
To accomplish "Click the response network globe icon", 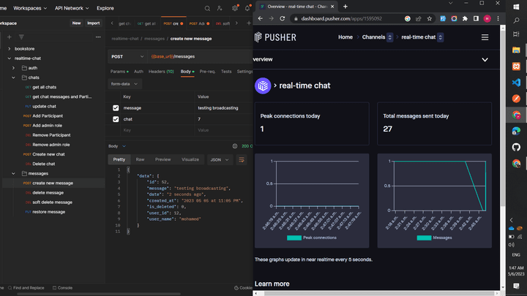I will point(235,146).
